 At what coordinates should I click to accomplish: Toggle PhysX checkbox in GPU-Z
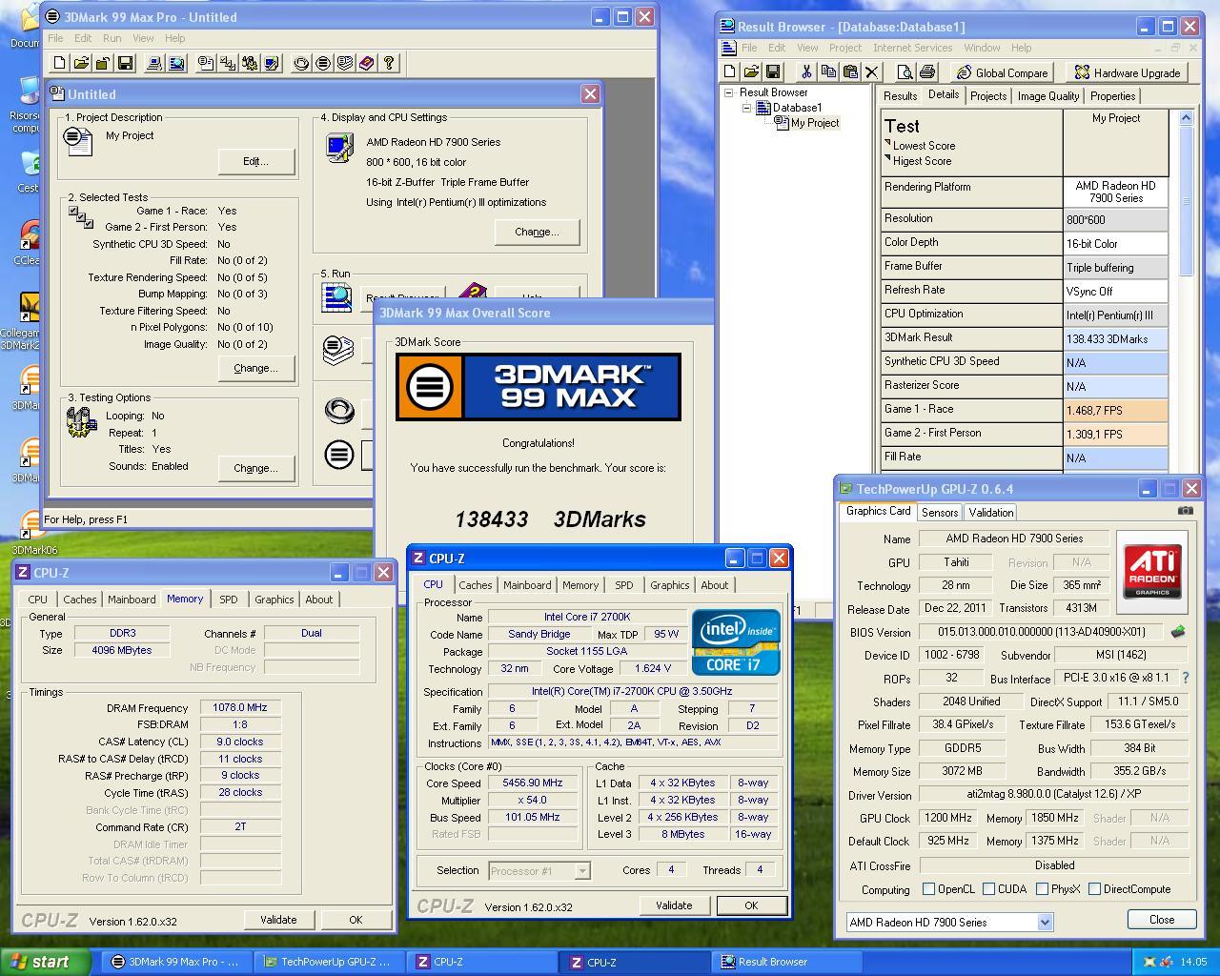pos(1042,889)
